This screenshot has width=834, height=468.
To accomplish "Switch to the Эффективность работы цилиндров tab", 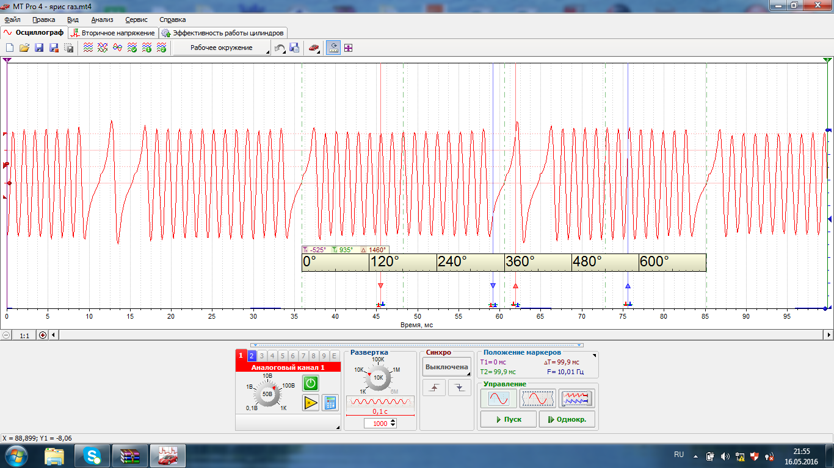I will [x=223, y=33].
